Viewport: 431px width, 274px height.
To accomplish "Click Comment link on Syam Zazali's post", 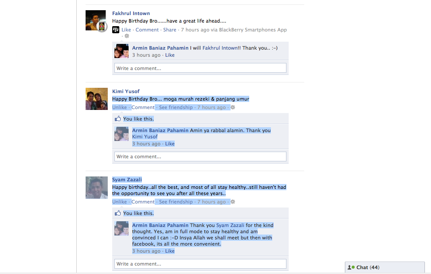I will coord(143,202).
